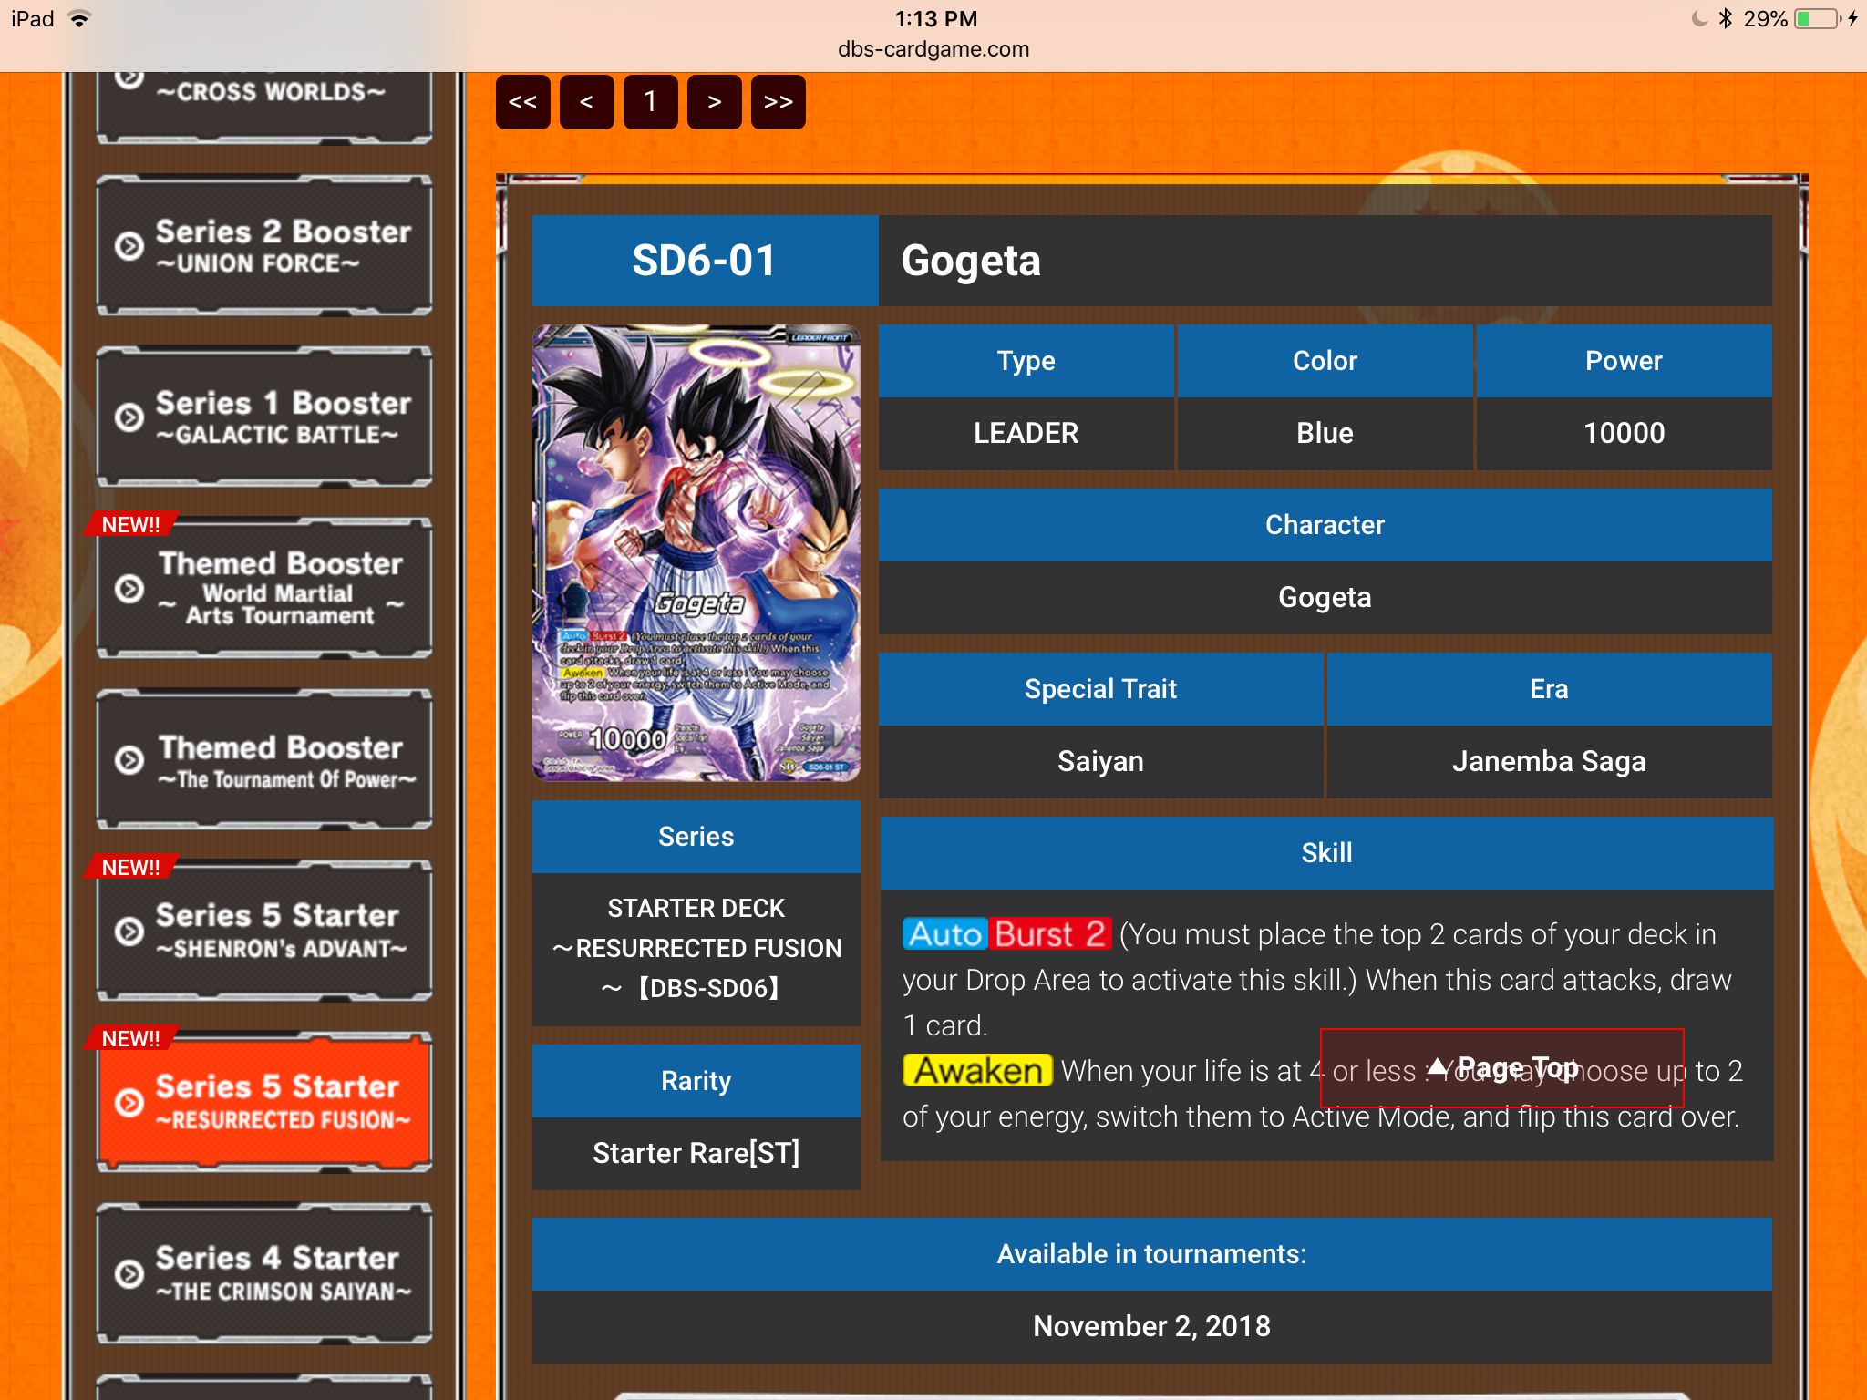This screenshot has height=1400, width=1867.
Task: Click the previous page < arrow
Action: 586,102
